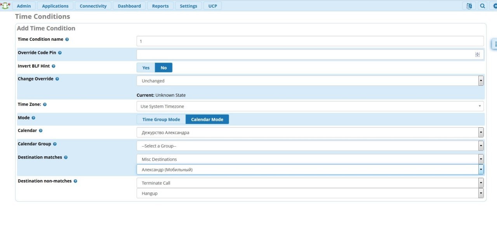
Task: Open the Dashboard menu
Action: 129,6
